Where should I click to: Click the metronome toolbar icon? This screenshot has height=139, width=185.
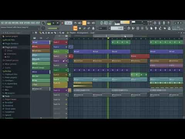pyautogui.click(x=75, y=23)
